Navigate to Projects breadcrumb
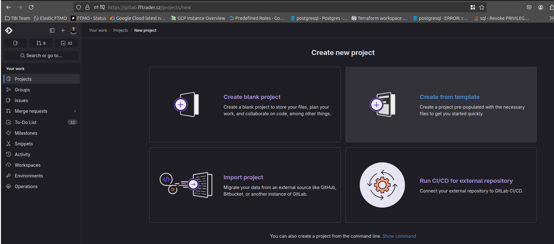This screenshot has width=554, height=244. tap(120, 30)
